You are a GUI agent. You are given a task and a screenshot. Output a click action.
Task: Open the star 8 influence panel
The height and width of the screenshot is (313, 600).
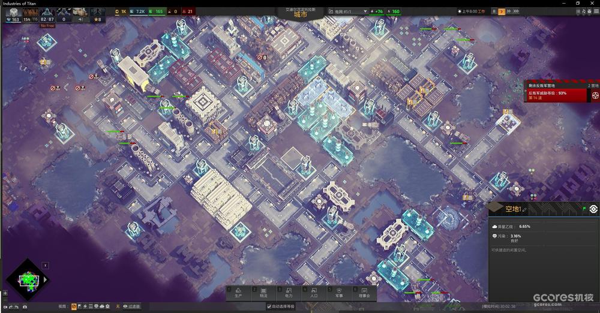click(x=97, y=14)
